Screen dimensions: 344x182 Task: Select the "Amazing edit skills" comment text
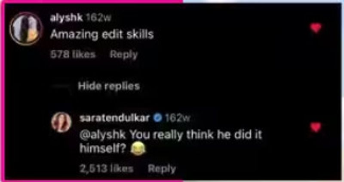point(102,35)
